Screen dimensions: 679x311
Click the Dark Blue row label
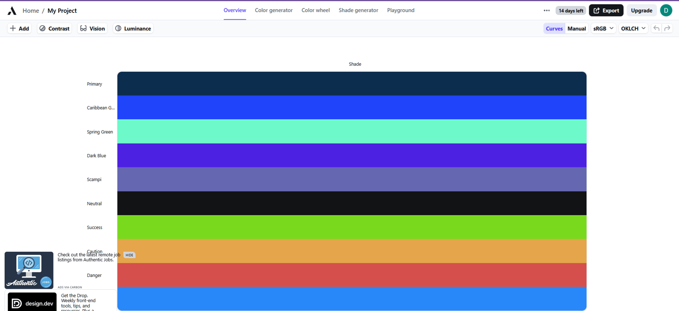tap(96, 155)
